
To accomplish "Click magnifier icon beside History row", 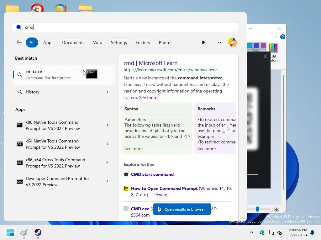I will click(20, 92).
